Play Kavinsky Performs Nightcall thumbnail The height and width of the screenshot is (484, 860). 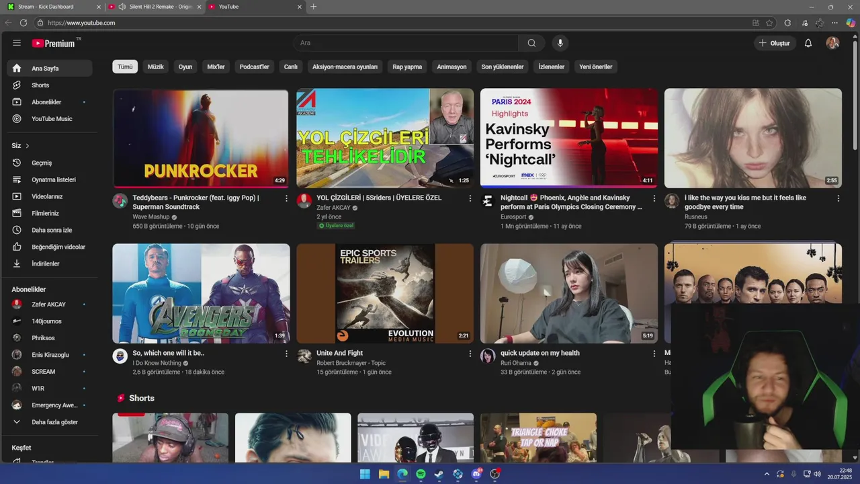[569, 138]
